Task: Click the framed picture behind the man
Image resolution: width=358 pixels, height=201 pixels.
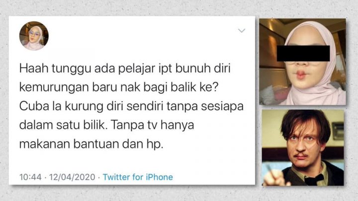Action: [x=338, y=131]
